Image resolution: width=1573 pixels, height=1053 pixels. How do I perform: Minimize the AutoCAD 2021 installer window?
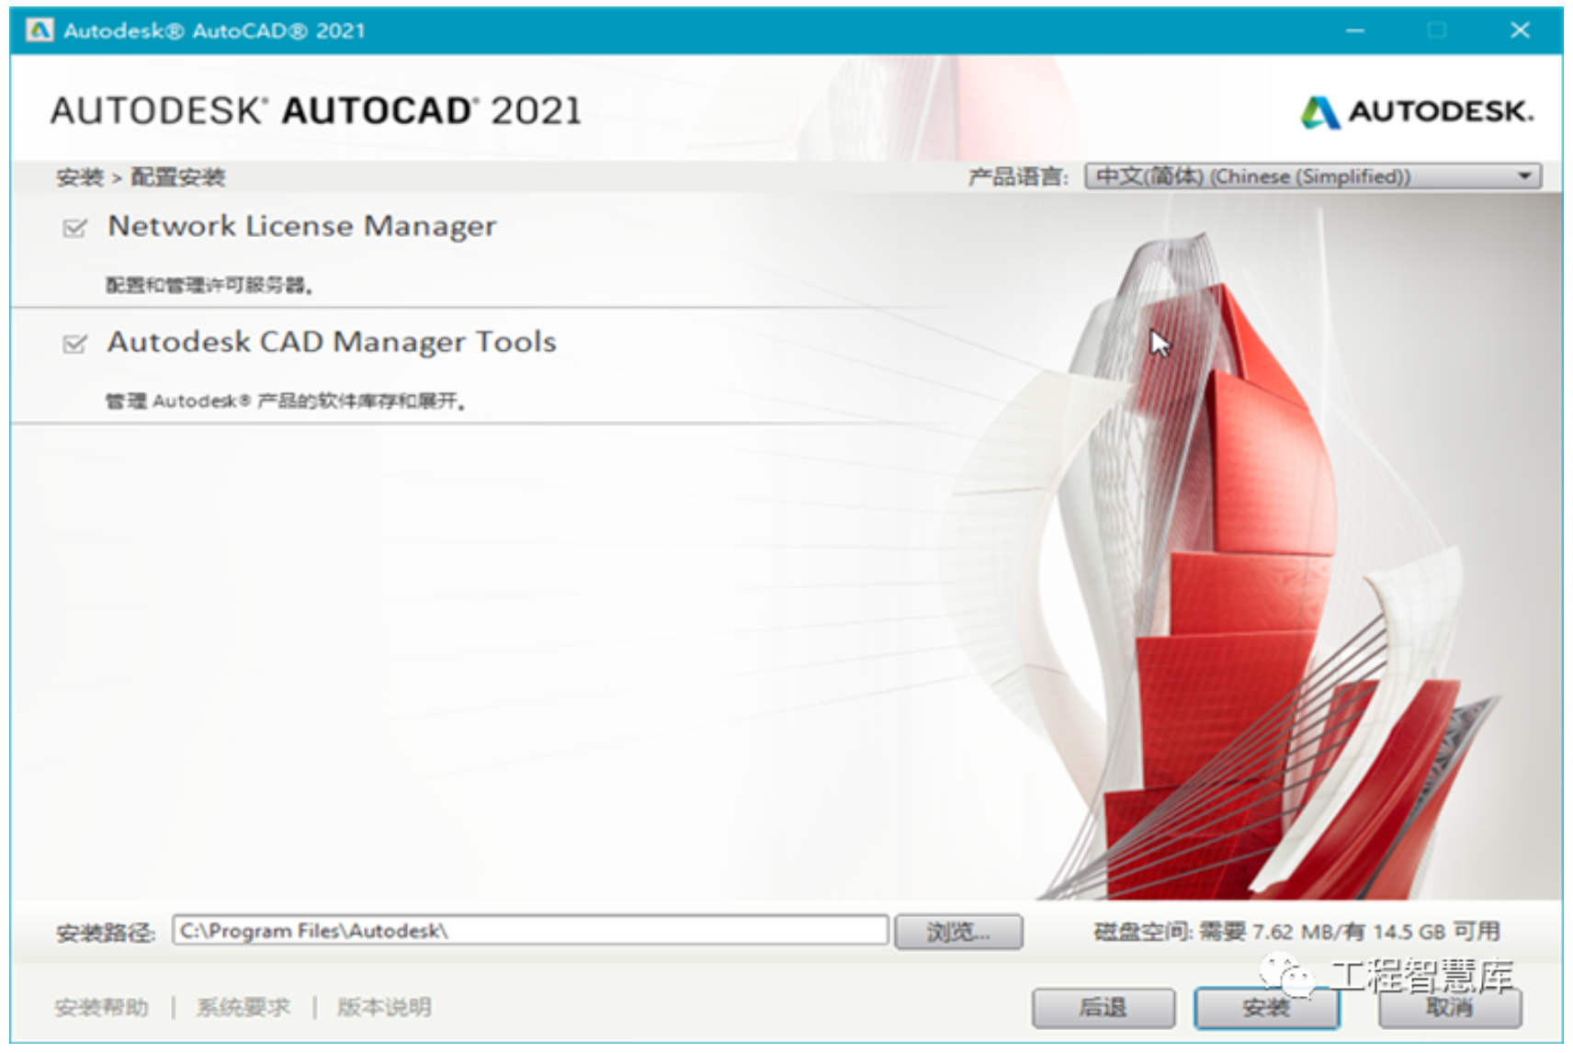[x=1355, y=30]
